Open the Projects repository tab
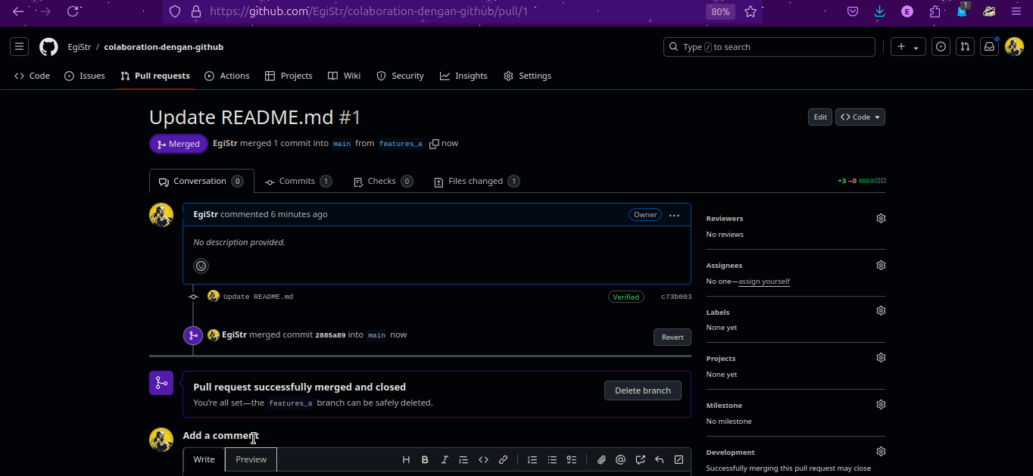The image size is (1033, 476). (289, 76)
